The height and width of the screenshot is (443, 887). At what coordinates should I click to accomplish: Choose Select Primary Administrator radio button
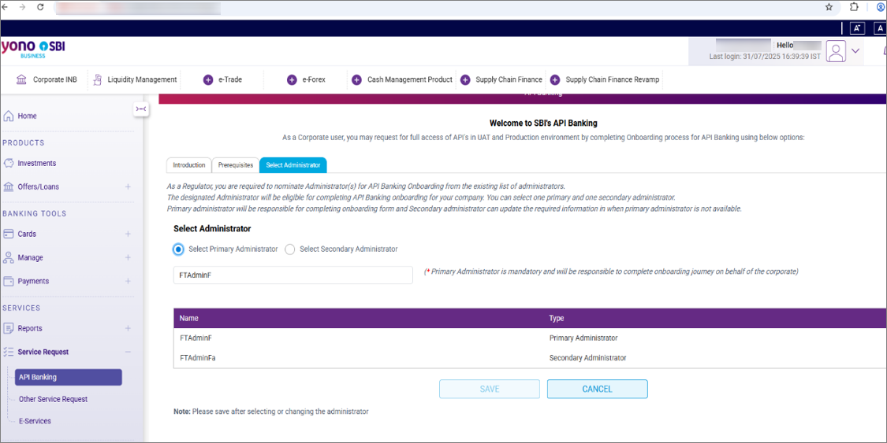tap(179, 249)
